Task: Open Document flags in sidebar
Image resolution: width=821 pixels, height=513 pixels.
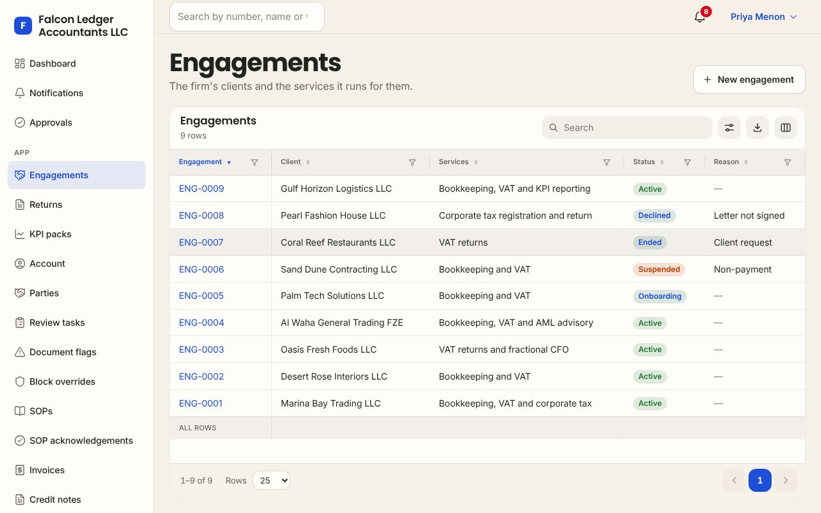Action: pyautogui.click(x=76, y=352)
